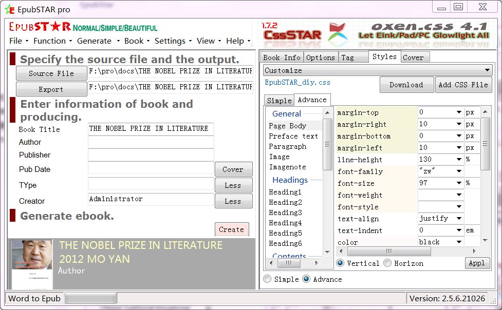The width and height of the screenshot is (502, 310).
Task: Switch to the Options tab
Action: [321, 57]
